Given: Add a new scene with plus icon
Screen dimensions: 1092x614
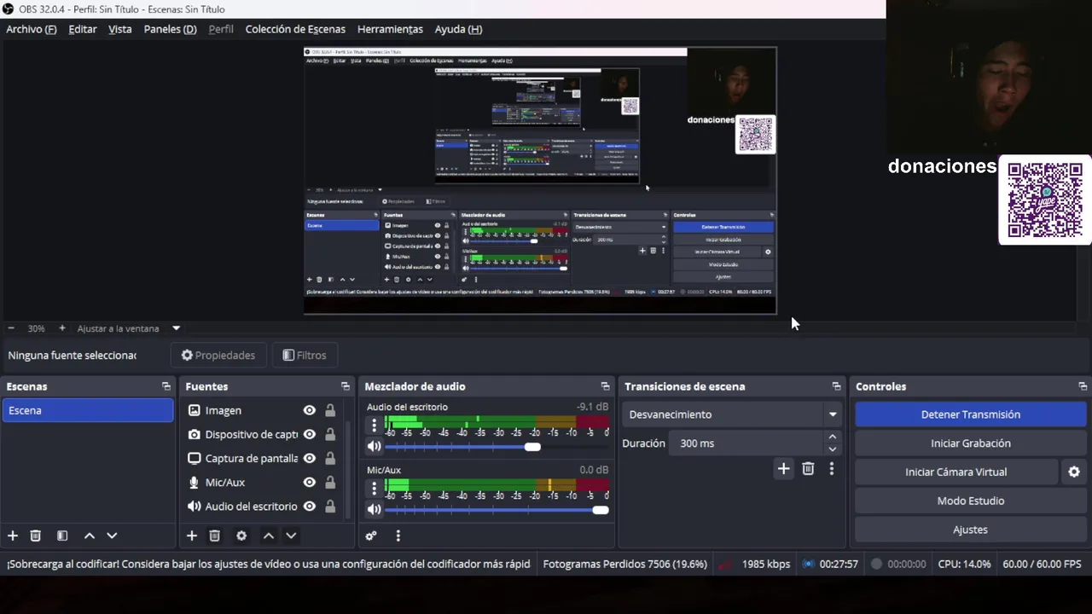Looking at the screenshot, I should pyautogui.click(x=13, y=536).
